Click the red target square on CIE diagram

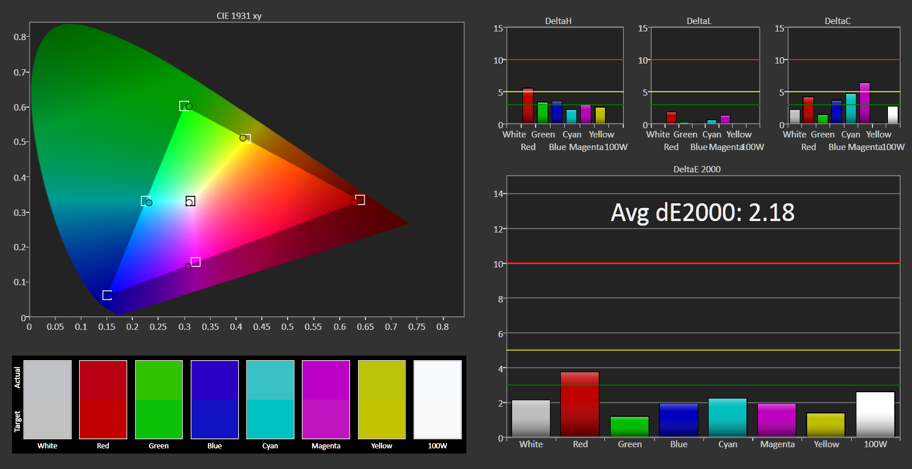(x=360, y=200)
